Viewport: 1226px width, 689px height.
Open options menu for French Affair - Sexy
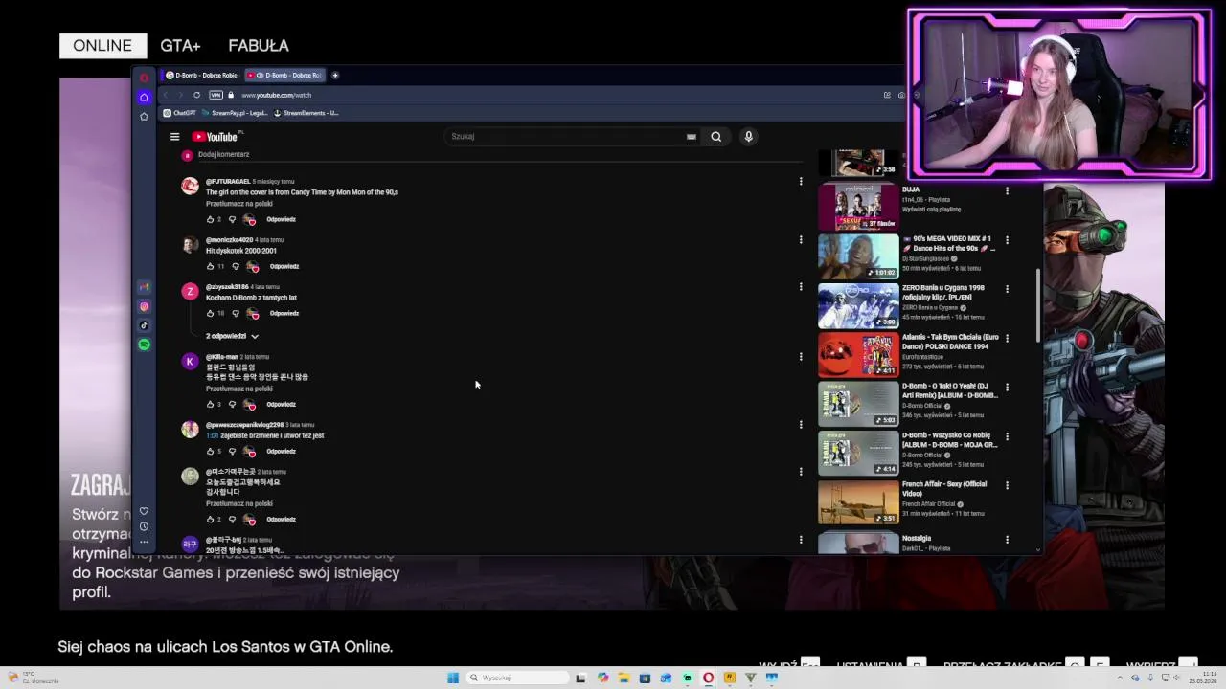(x=1007, y=485)
